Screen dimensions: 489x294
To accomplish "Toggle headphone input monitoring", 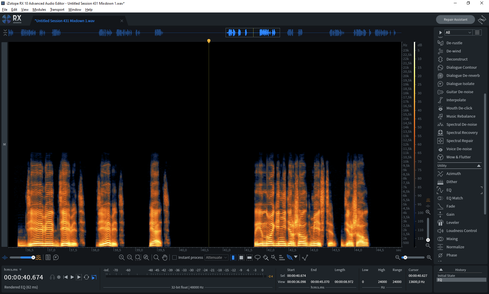I will click(52, 277).
